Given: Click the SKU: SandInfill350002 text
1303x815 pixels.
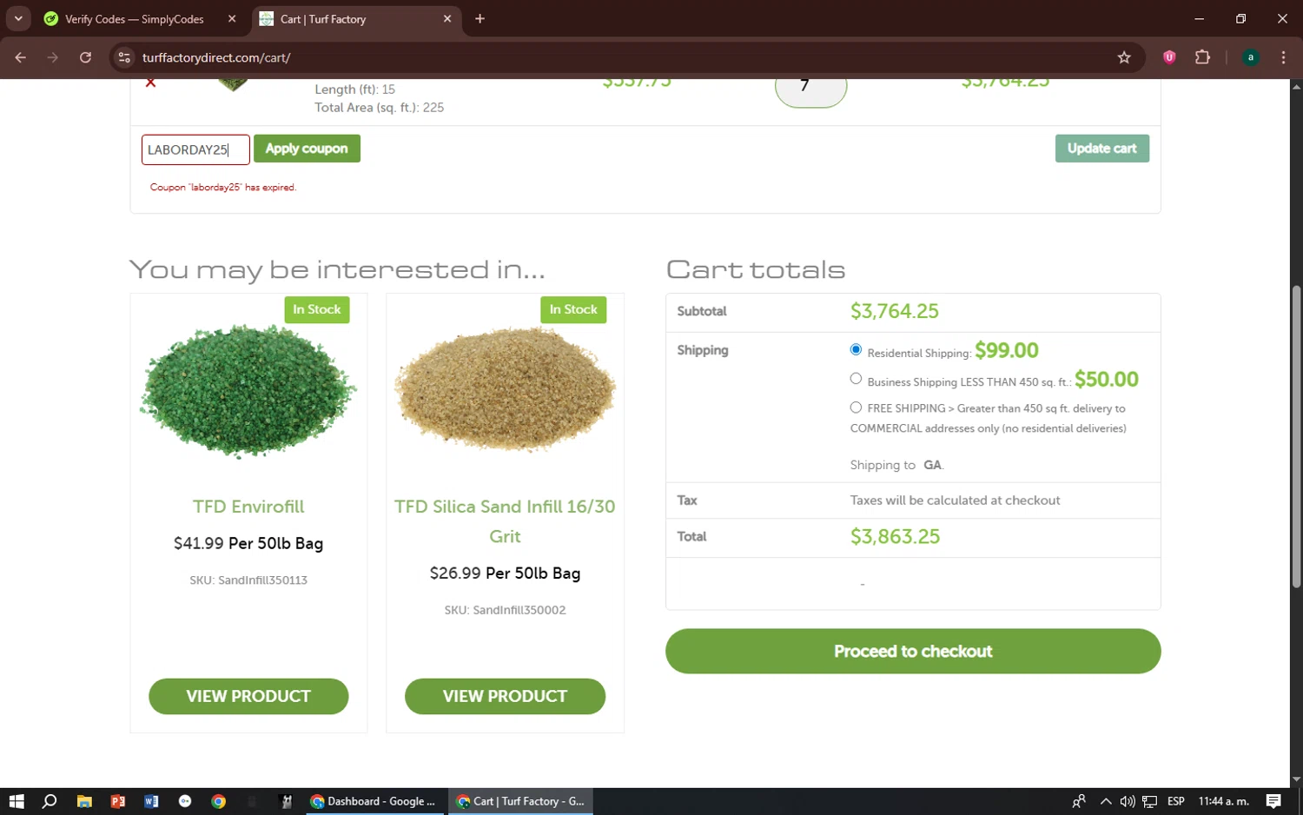Looking at the screenshot, I should [505, 610].
